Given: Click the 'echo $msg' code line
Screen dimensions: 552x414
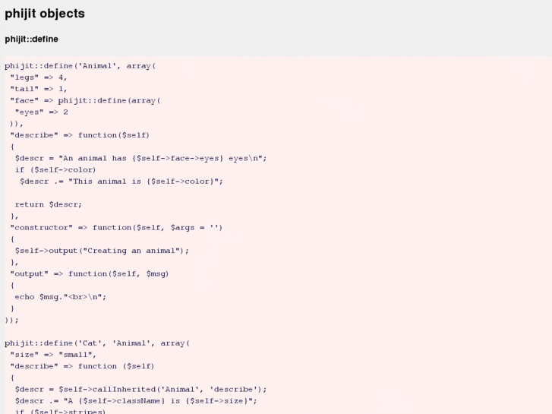Looking at the screenshot, I should click(61, 296).
